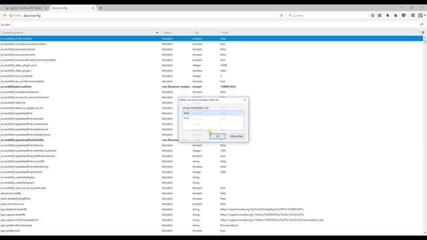
Task: Click the config preference filter field
Action: point(215,25)
